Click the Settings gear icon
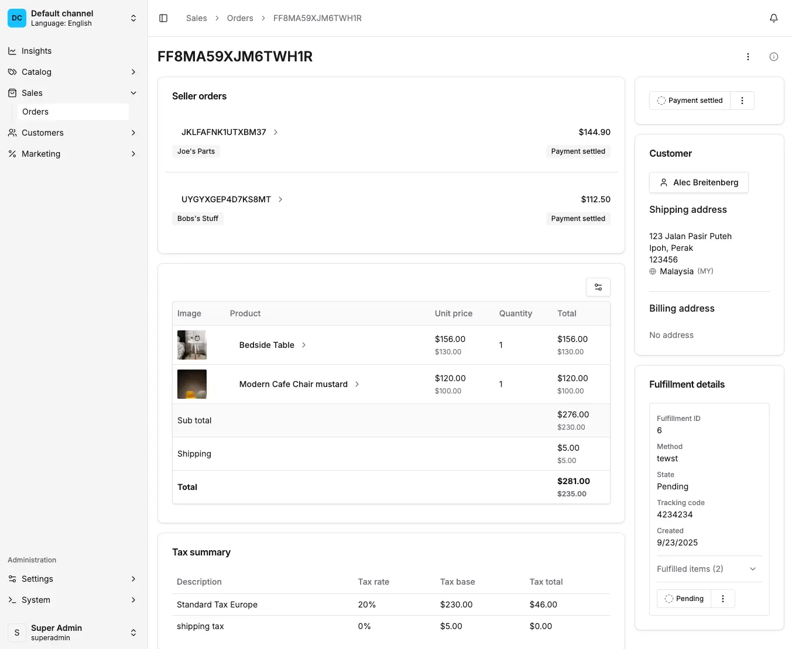Image resolution: width=792 pixels, height=649 pixels. (x=13, y=579)
